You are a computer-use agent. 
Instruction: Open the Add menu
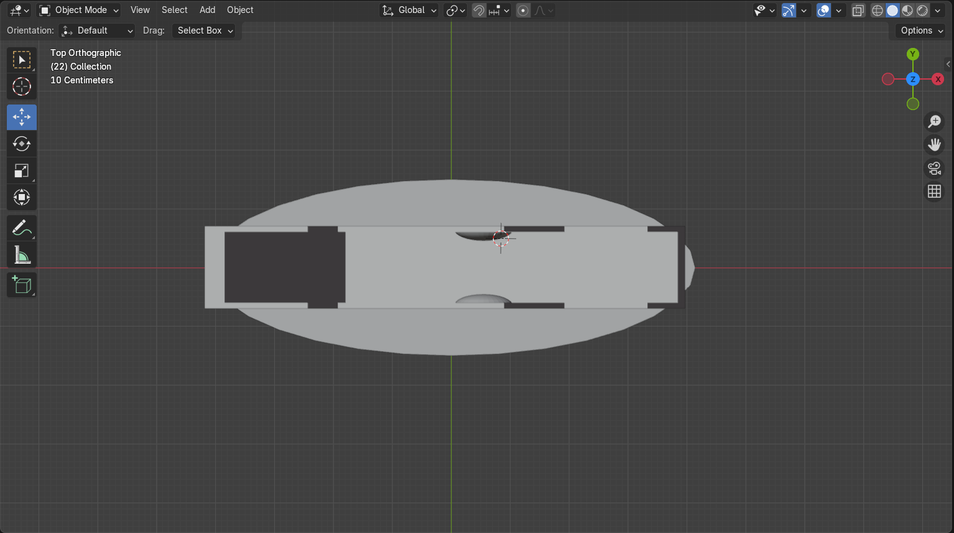207,11
